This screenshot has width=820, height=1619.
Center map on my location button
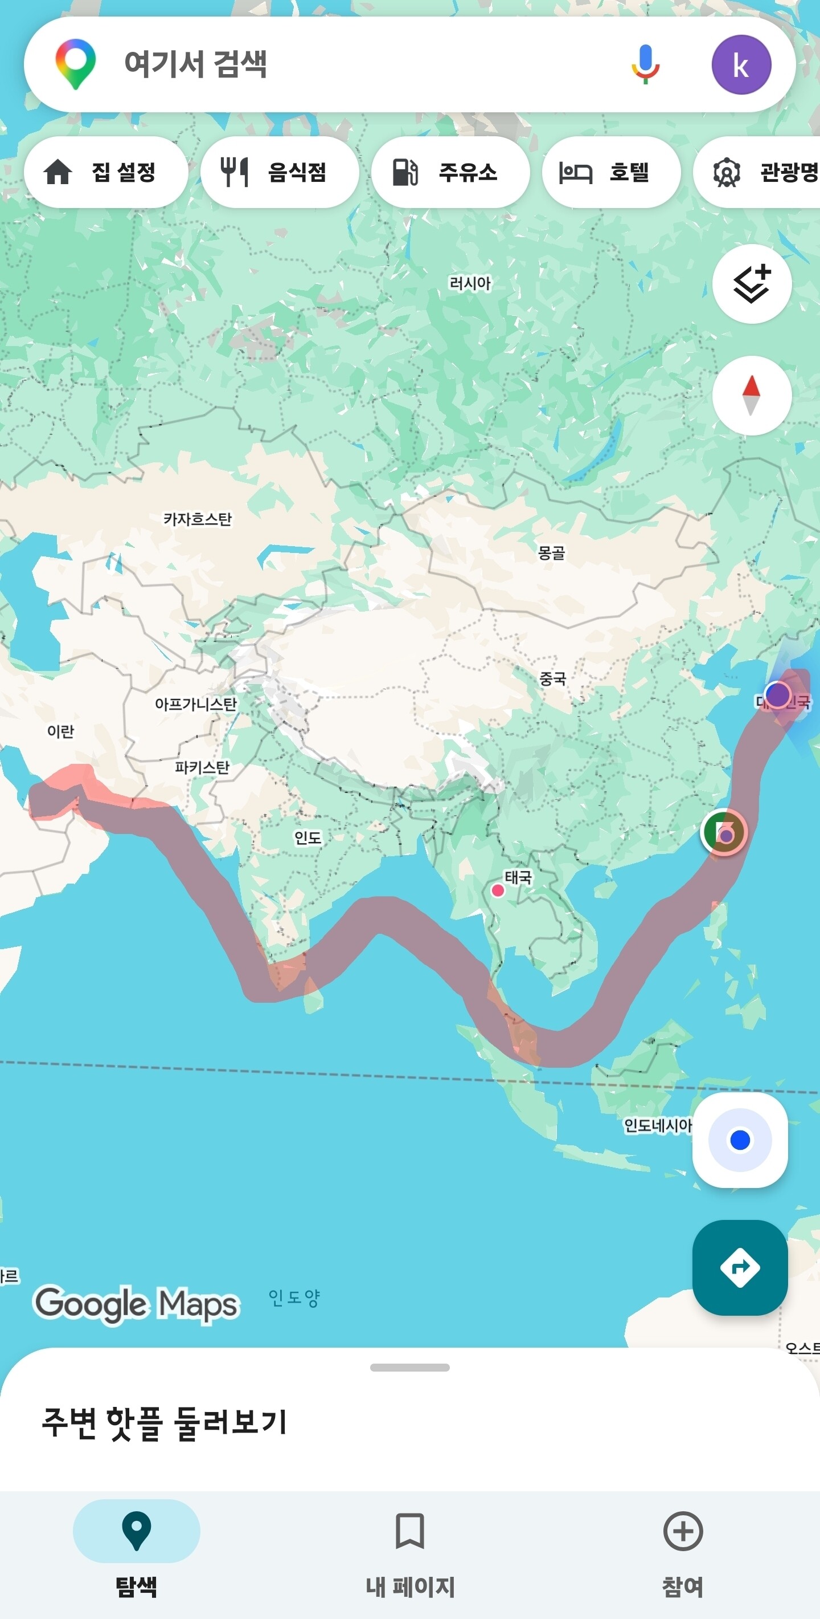coord(740,1140)
